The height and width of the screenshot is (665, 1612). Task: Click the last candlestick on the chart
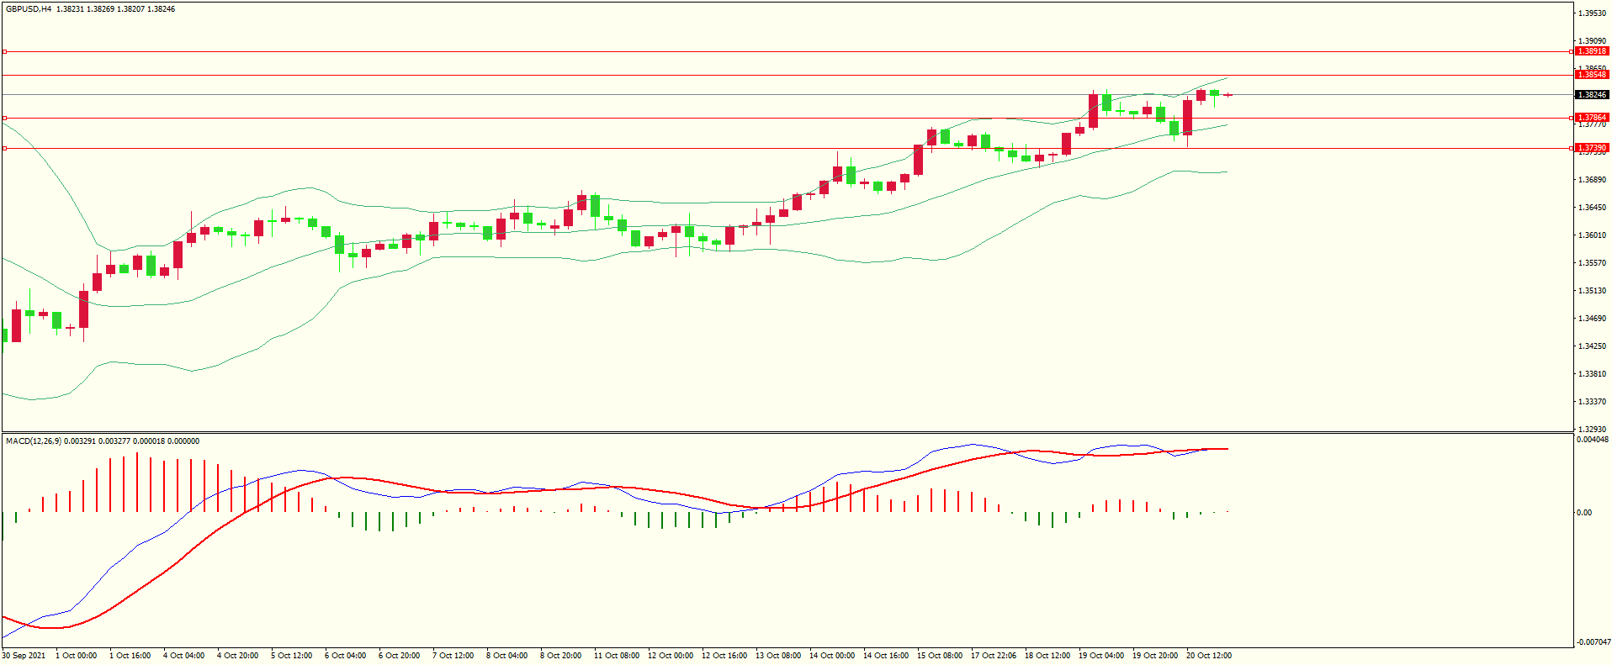tap(1228, 95)
